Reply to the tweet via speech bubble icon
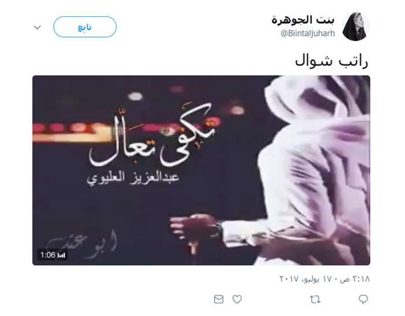Image resolution: width=405 pixels, height=316 pixels. [363, 299]
